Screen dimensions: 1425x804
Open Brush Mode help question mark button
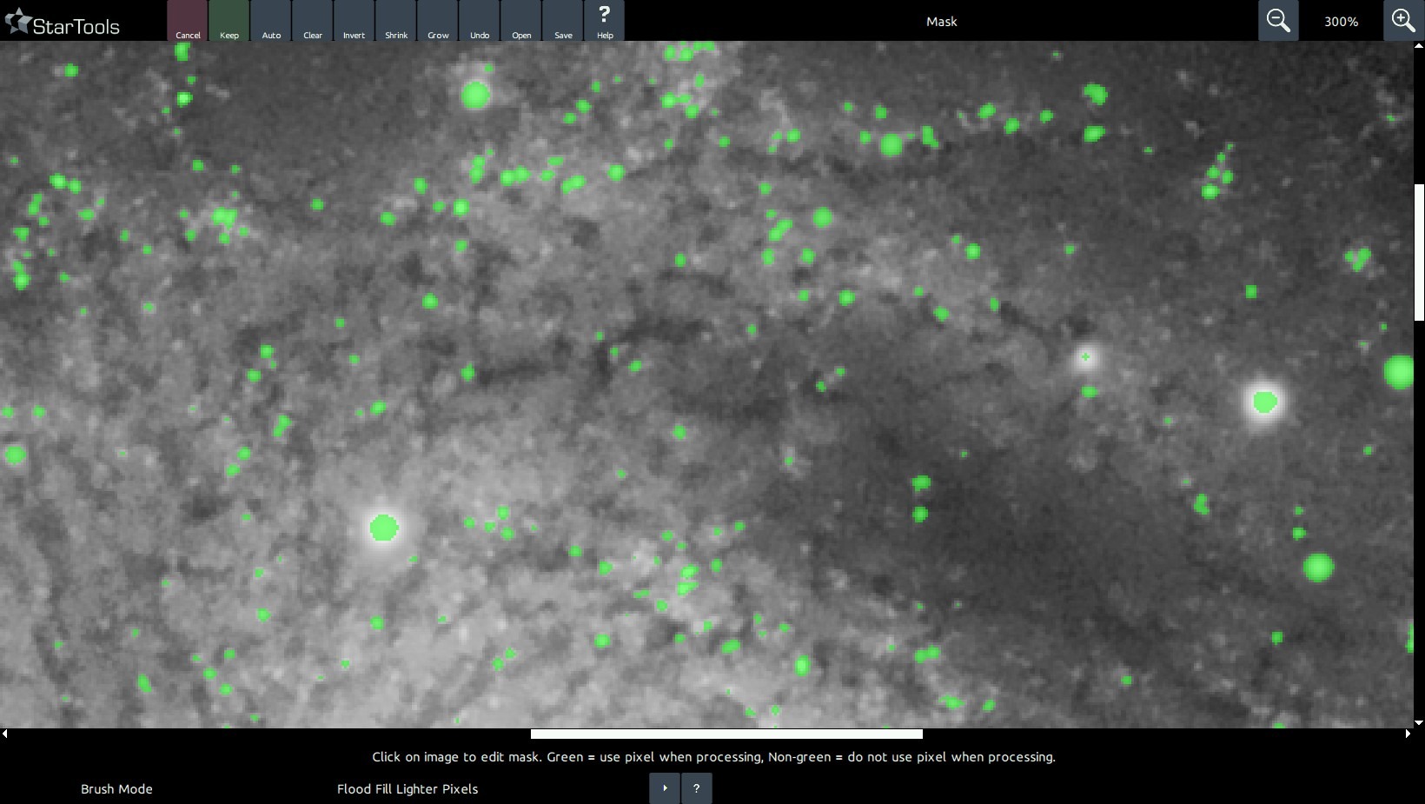point(696,788)
